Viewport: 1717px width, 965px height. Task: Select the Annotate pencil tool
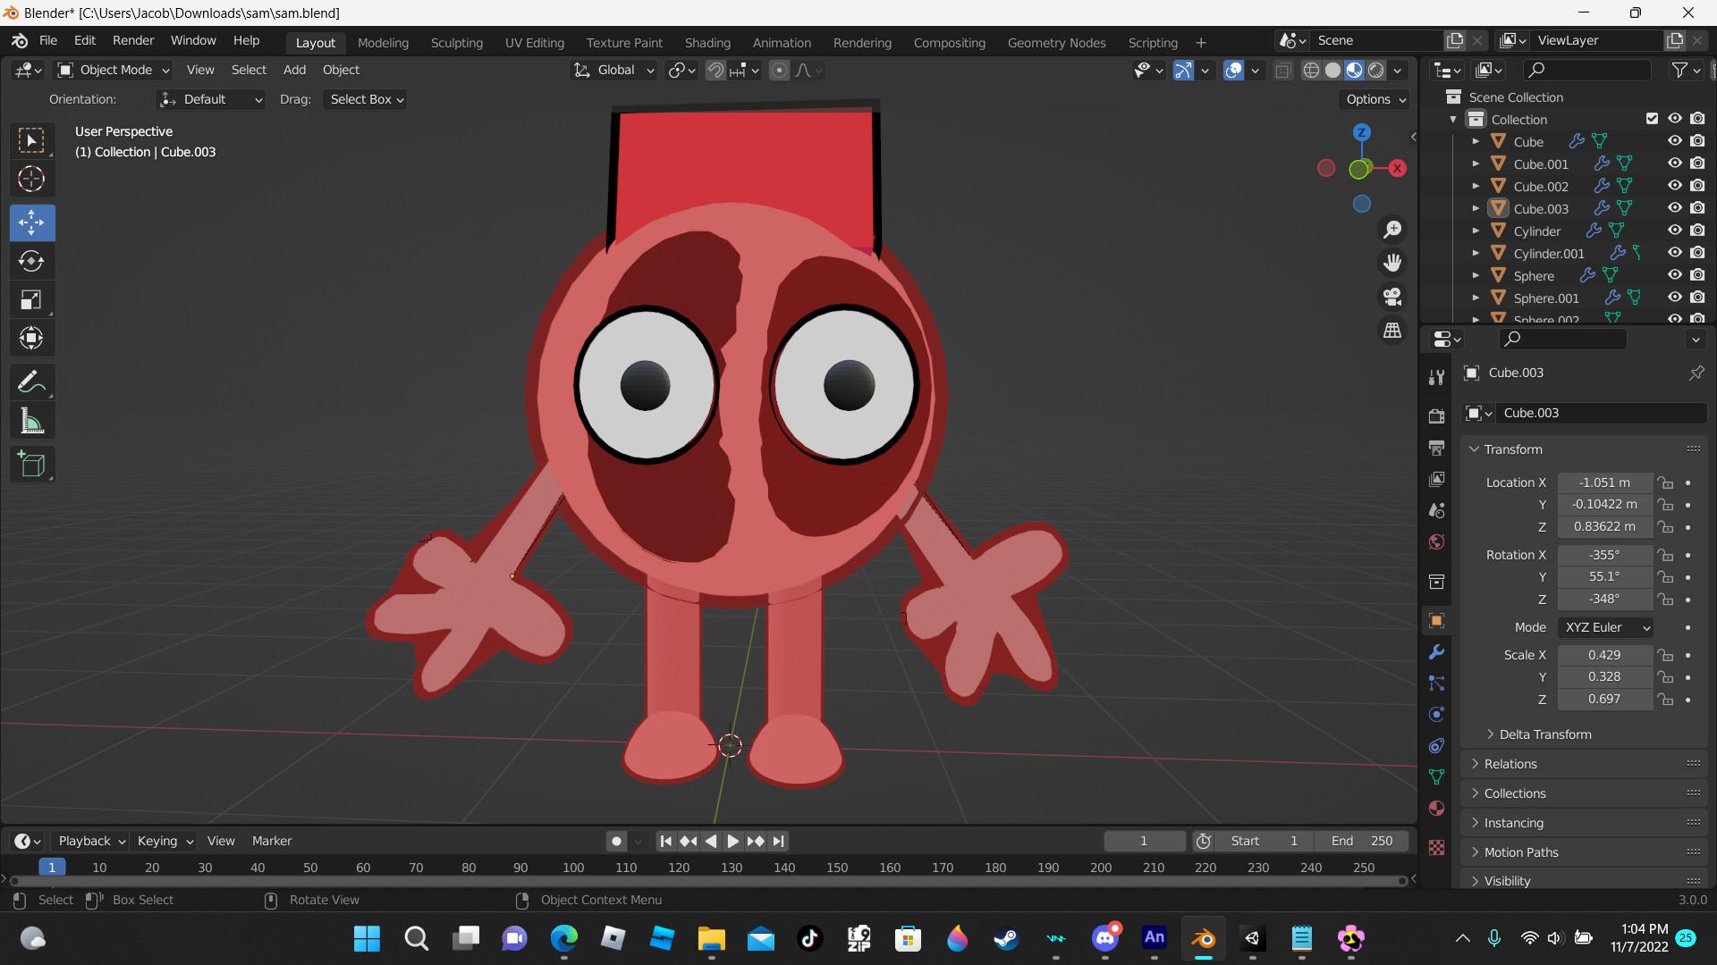click(x=31, y=382)
